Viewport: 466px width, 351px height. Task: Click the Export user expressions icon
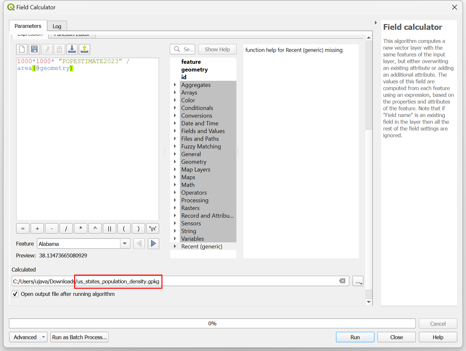[84, 49]
